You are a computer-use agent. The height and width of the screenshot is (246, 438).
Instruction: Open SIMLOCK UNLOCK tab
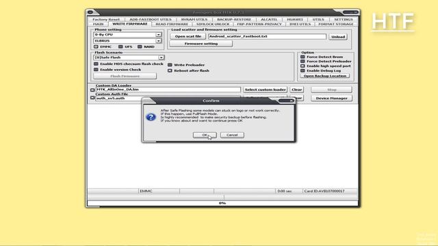[x=213, y=25]
